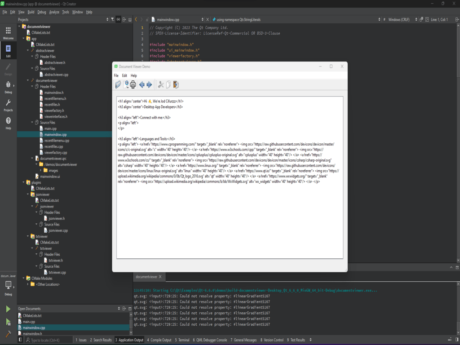Close mainwindow.cpp document with X

(208, 19)
